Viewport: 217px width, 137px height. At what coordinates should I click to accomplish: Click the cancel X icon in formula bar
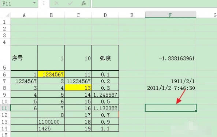pos(56,3)
